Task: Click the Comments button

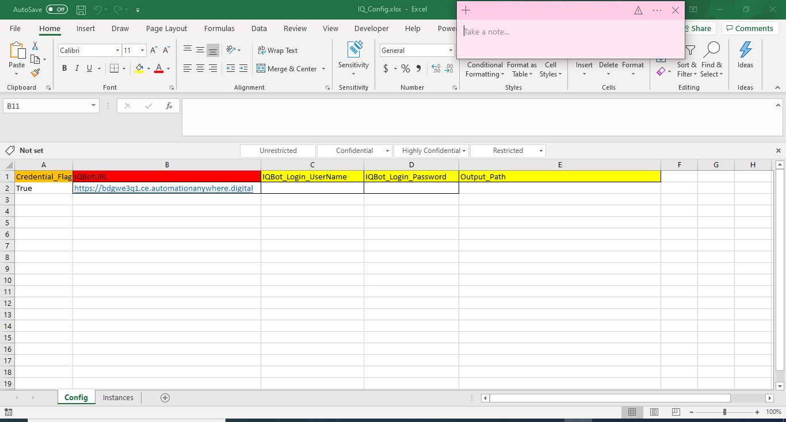Action: [749, 28]
